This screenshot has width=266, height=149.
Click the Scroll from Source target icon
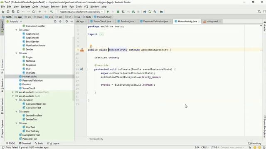[x=55, y=22]
